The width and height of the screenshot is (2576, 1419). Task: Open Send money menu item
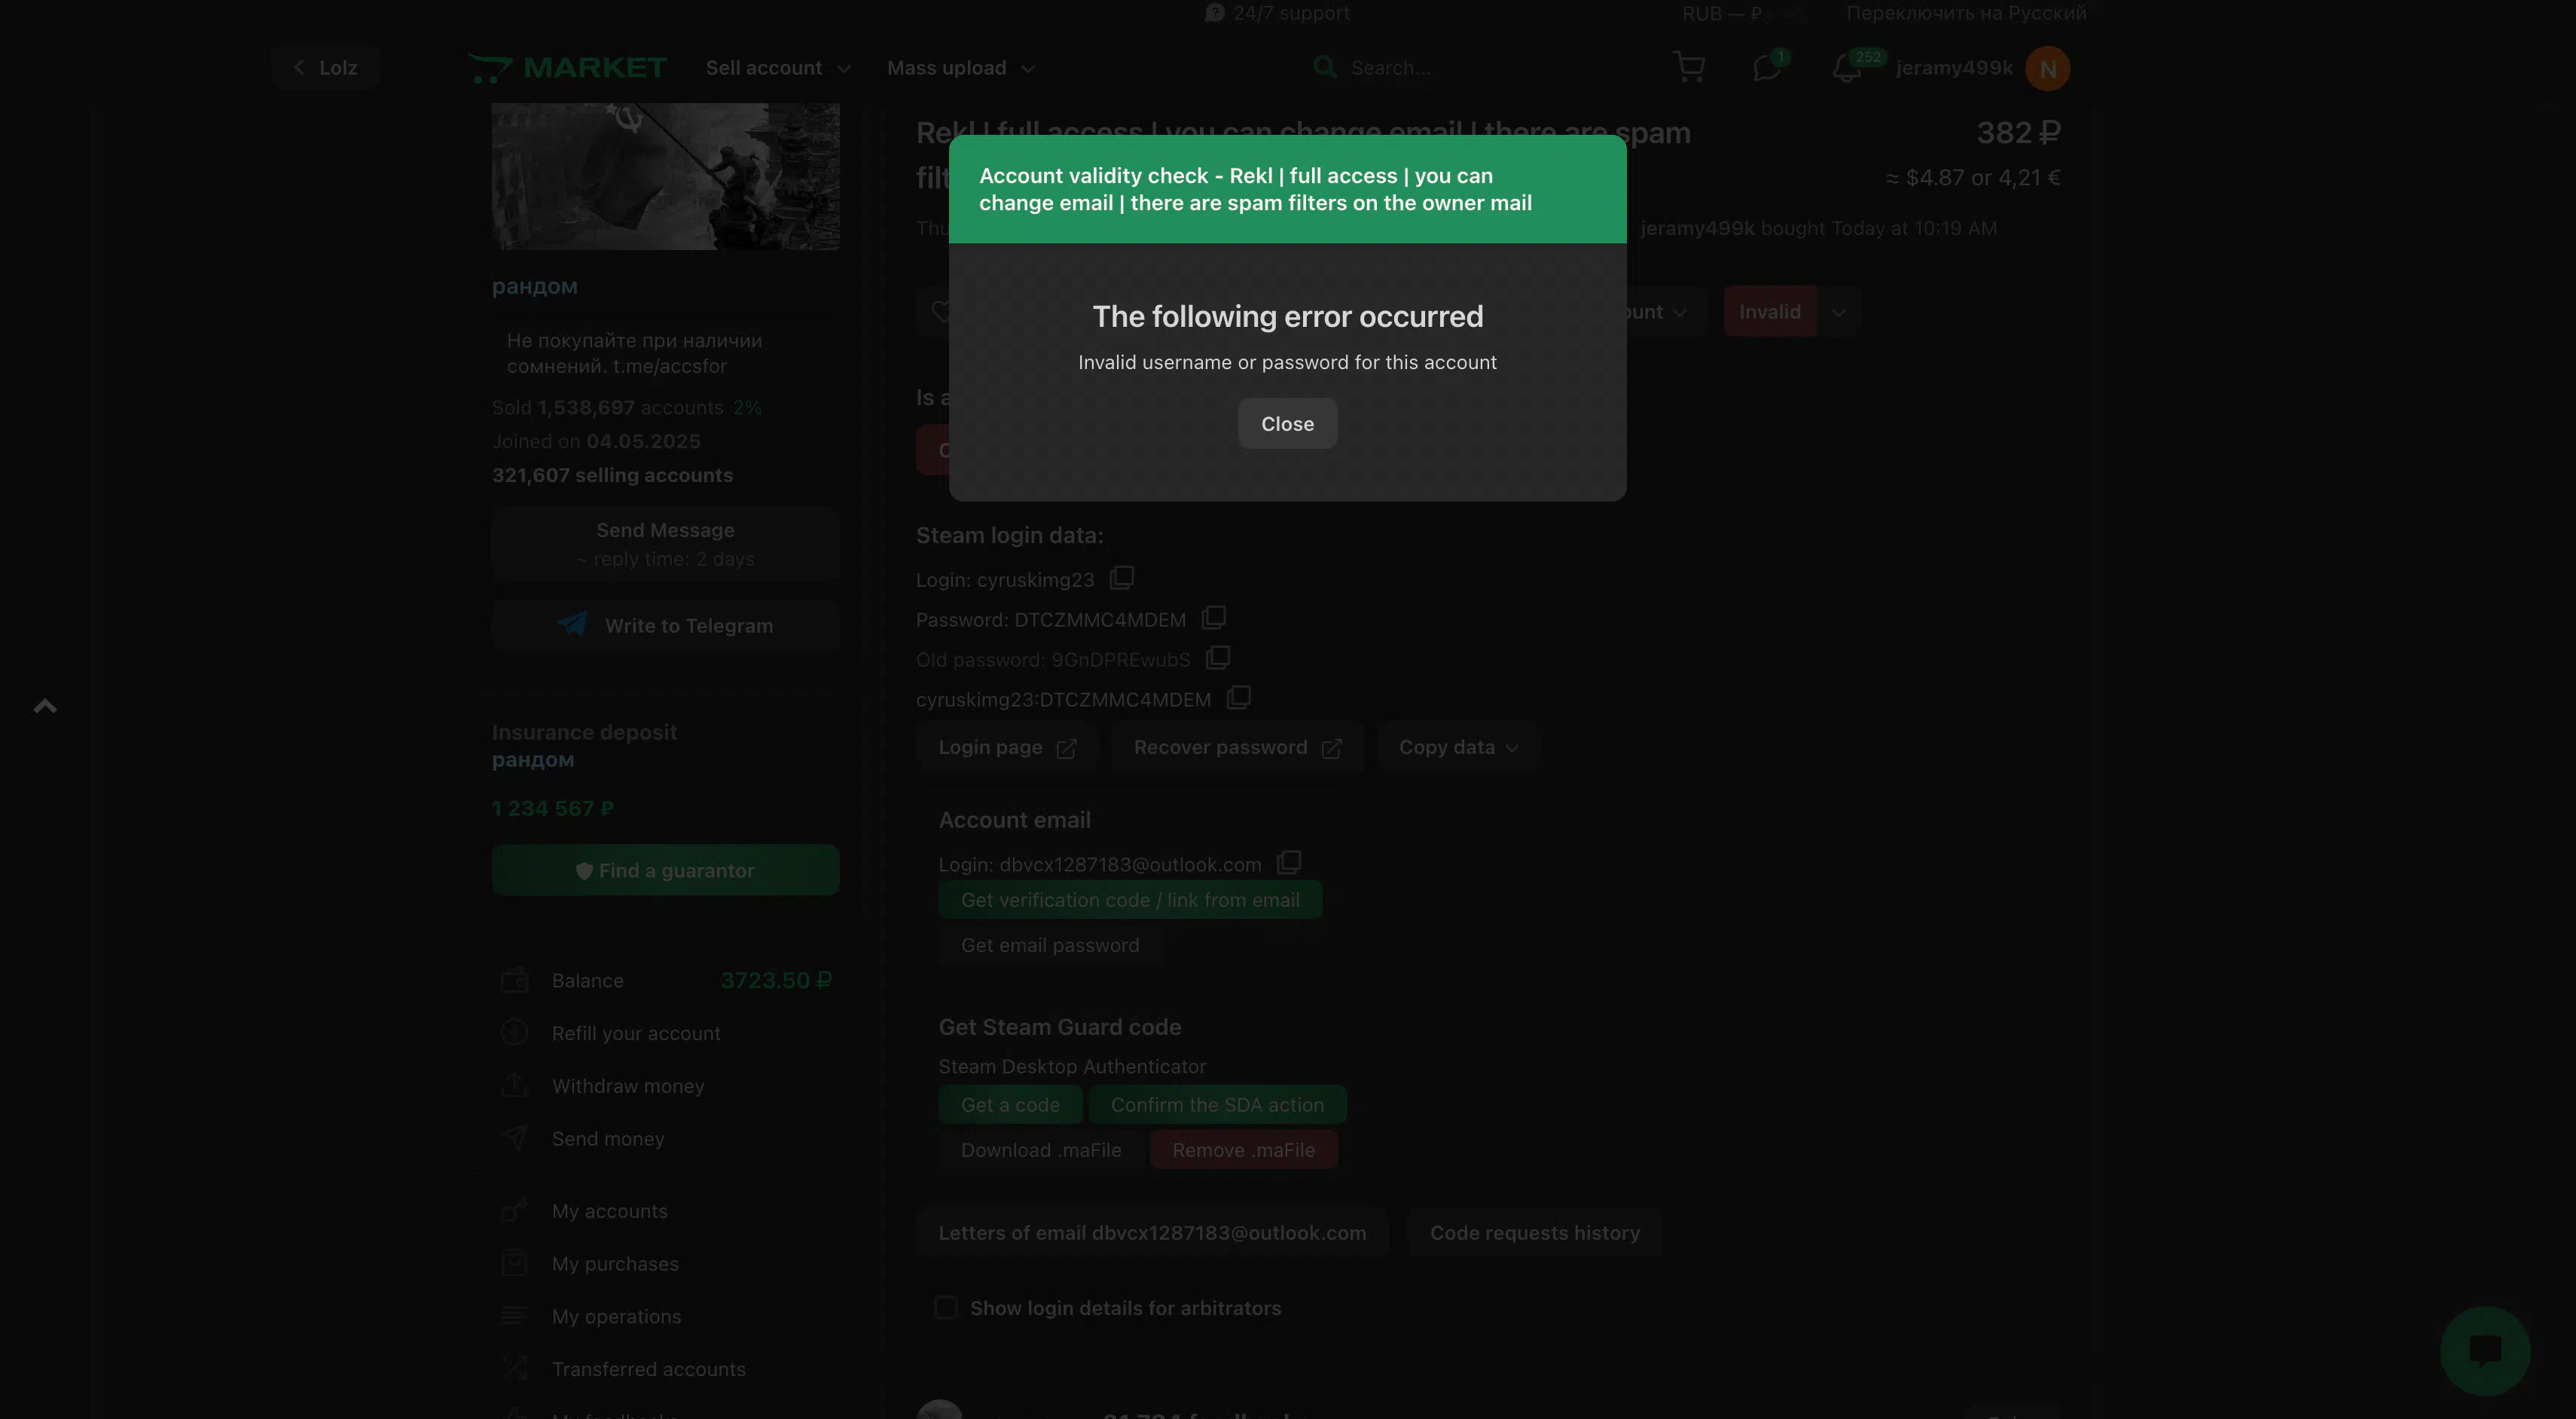pyautogui.click(x=608, y=1138)
